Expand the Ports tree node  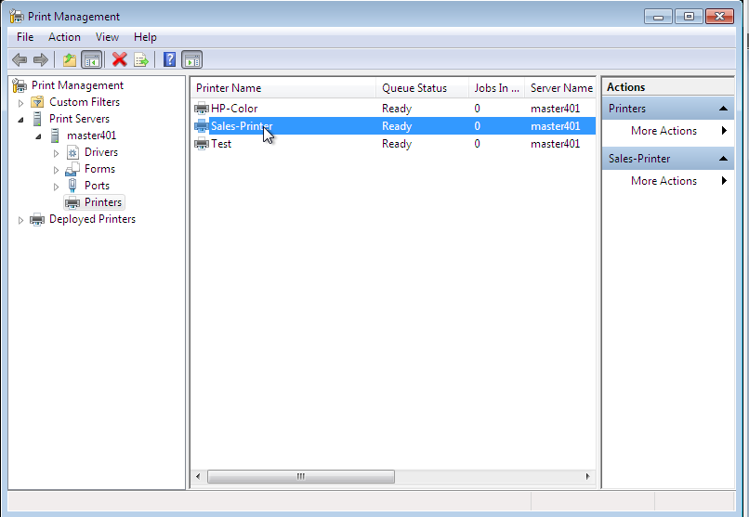pyautogui.click(x=56, y=187)
